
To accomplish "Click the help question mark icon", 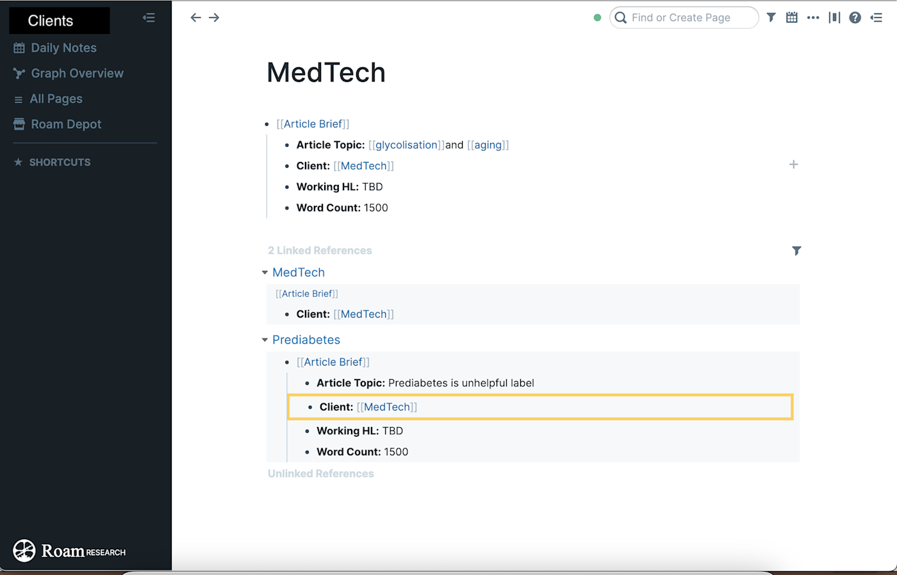I will (x=855, y=18).
